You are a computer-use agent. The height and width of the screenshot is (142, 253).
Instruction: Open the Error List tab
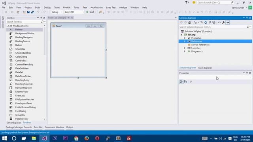point(38,127)
